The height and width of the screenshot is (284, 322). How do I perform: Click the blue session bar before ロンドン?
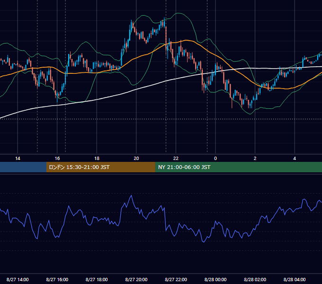point(23,167)
